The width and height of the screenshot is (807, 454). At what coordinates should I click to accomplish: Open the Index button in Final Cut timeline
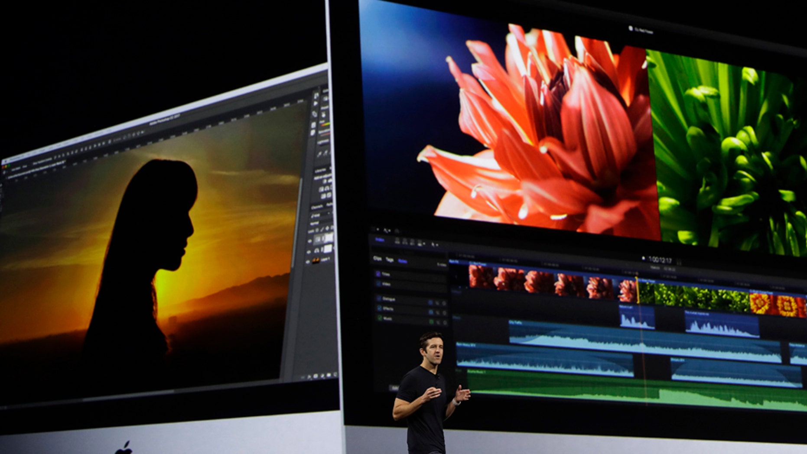point(380,240)
